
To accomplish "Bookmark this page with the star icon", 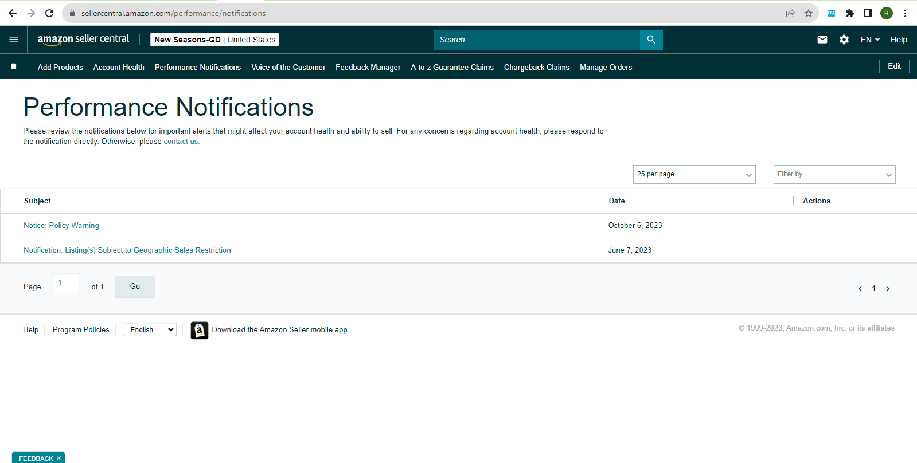I will click(809, 13).
